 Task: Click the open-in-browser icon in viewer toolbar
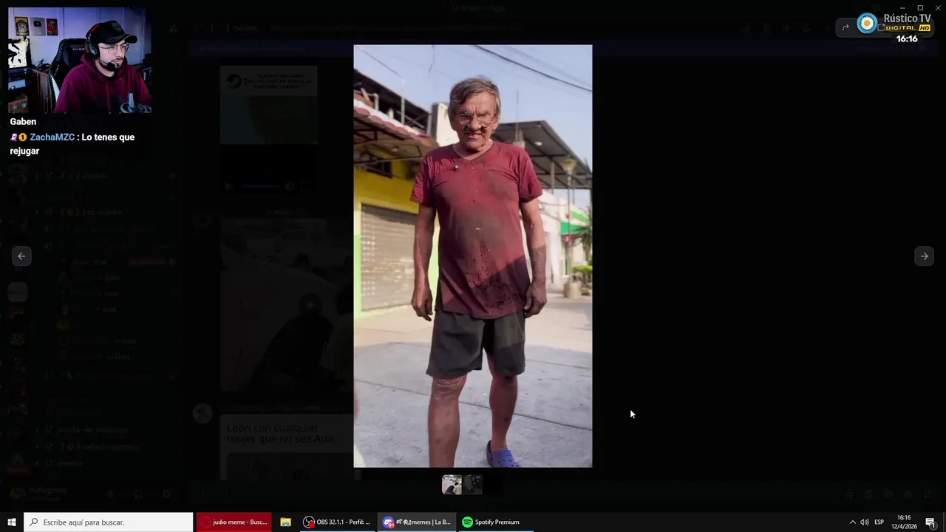[881, 28]
